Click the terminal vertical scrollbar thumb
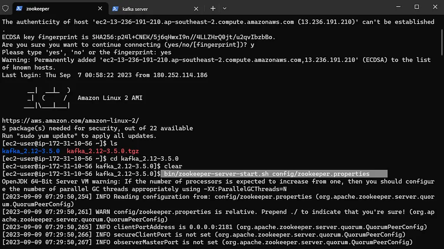This screenshot has width=444, height=249. (442, 42)
